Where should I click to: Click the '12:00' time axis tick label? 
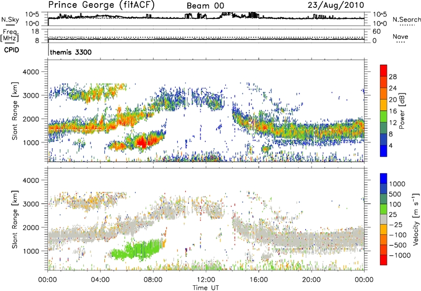(206, 279)
